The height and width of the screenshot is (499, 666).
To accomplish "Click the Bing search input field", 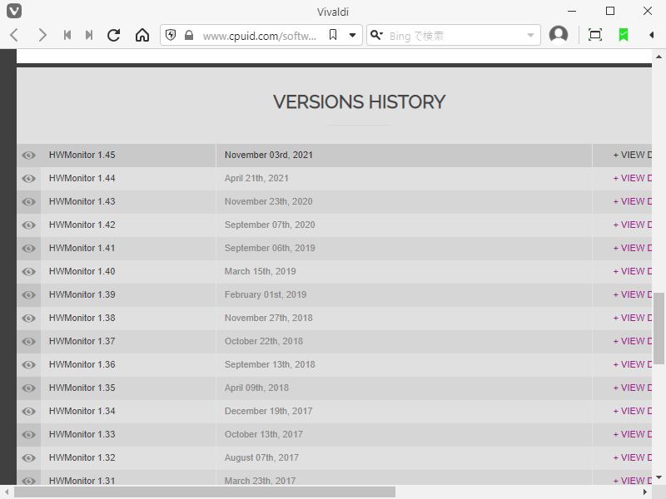I will pyautogui.click(x=455, y=36).
